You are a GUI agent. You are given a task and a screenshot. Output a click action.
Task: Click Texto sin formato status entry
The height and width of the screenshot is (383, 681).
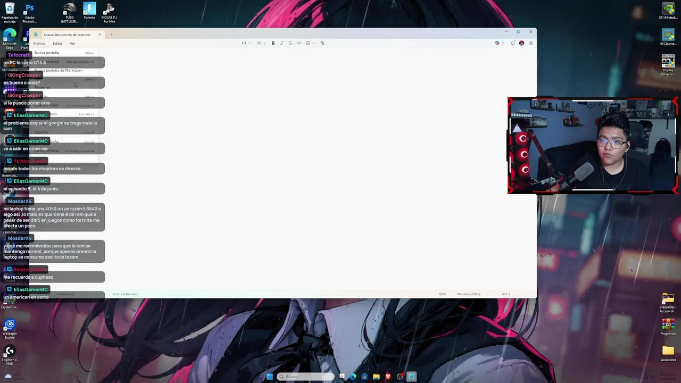click(x=125, y=294)
